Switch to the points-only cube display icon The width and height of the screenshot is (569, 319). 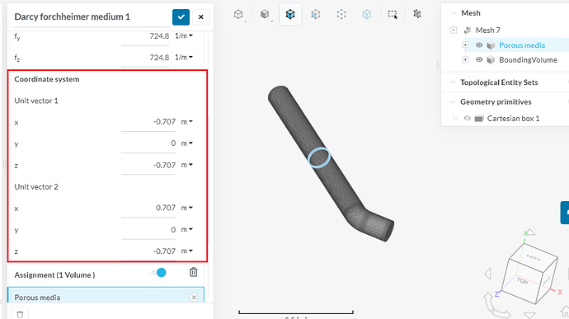[x=341, y=14]
